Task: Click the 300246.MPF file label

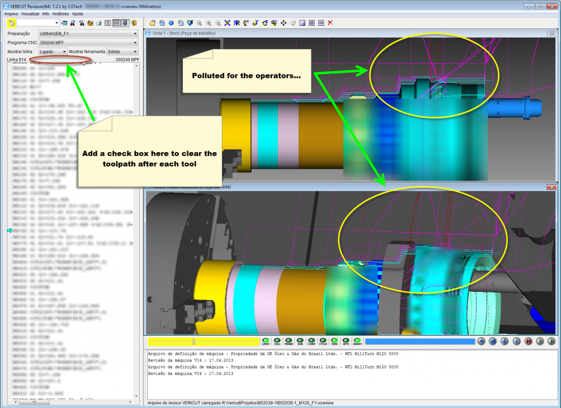Action: click(127, 60)
